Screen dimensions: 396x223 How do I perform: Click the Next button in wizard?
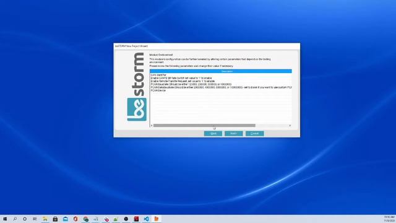click(234, 134)
